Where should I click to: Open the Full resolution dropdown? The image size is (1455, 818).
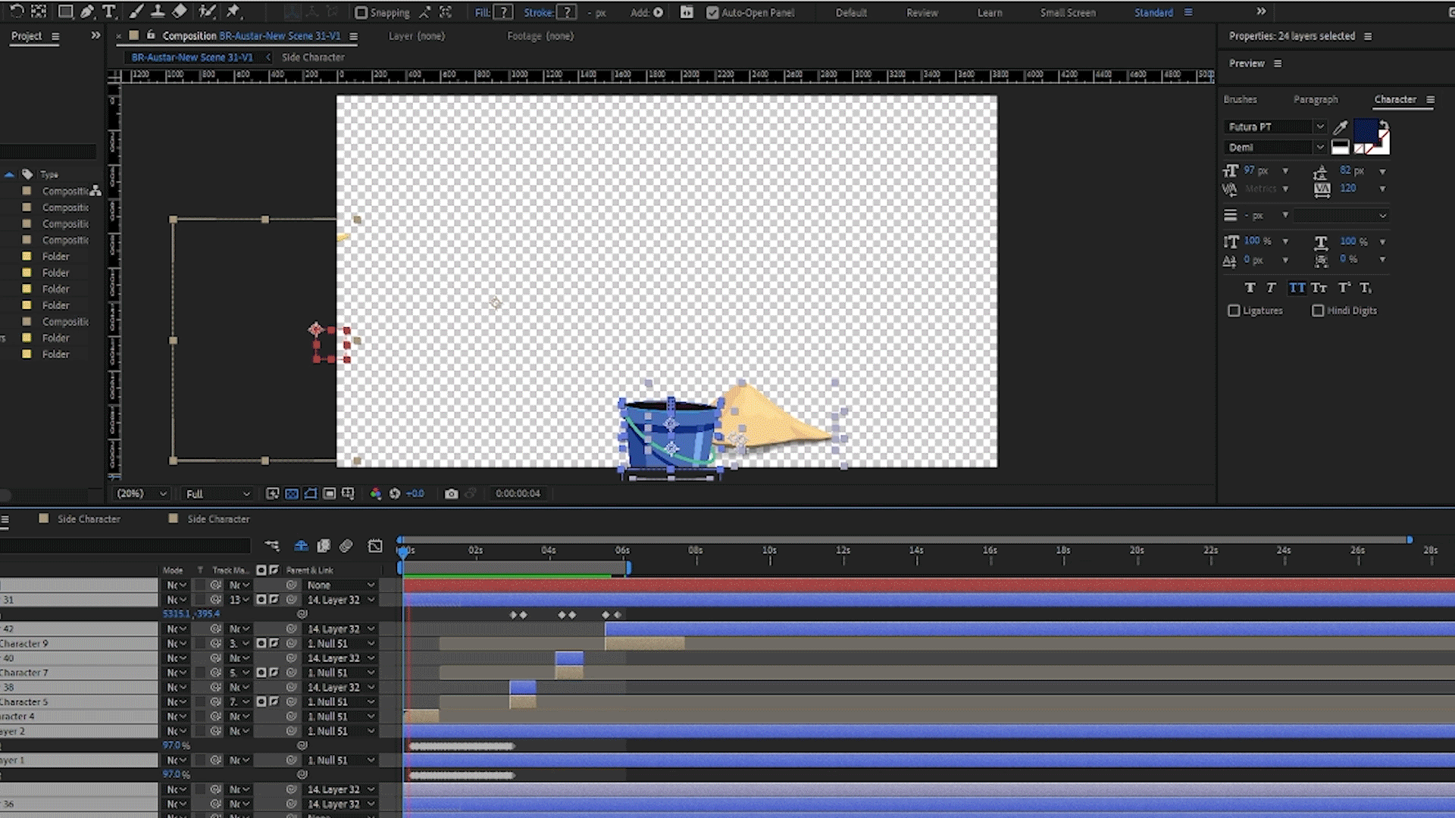pos(217,494)
